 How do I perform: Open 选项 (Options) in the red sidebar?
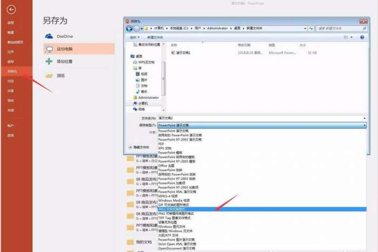coord(11,135)
